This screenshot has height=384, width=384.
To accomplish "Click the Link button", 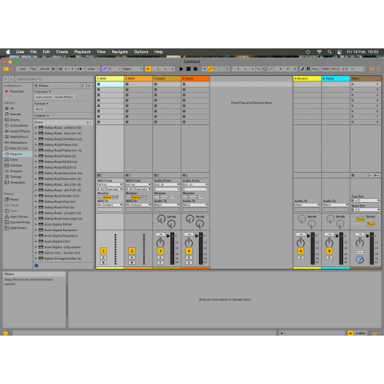I will [x=22, y=69].
